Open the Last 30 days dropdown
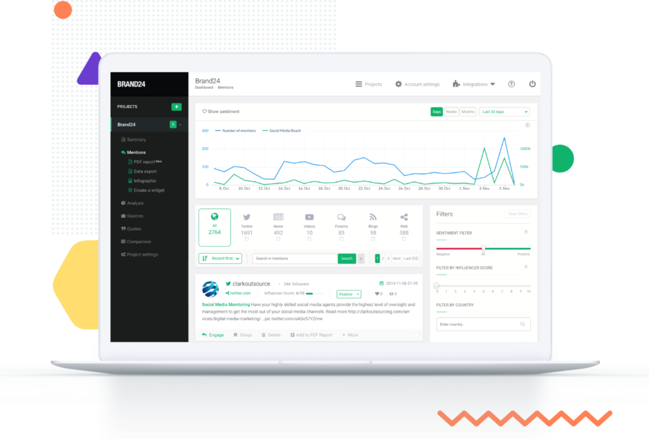 tap(504, 112)
